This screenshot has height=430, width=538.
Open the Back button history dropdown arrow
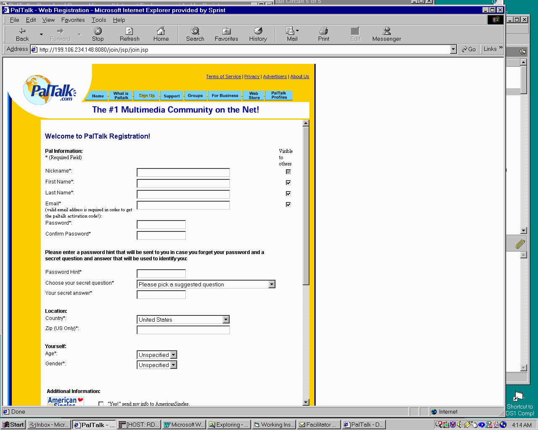[41, 34]
